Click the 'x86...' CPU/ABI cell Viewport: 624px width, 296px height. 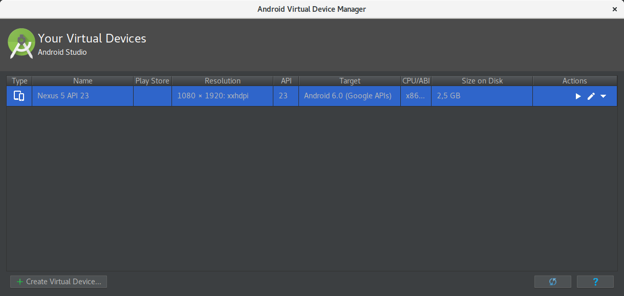[416, 96]
